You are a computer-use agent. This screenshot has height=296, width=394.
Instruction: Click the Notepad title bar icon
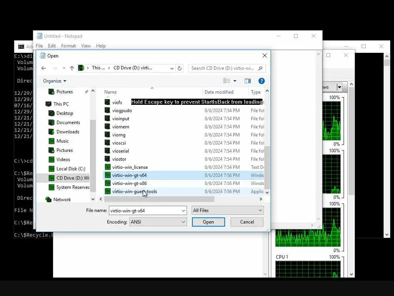coord(39,36)
